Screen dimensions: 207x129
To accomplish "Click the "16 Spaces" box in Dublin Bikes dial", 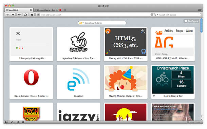I will click(181, 84).
